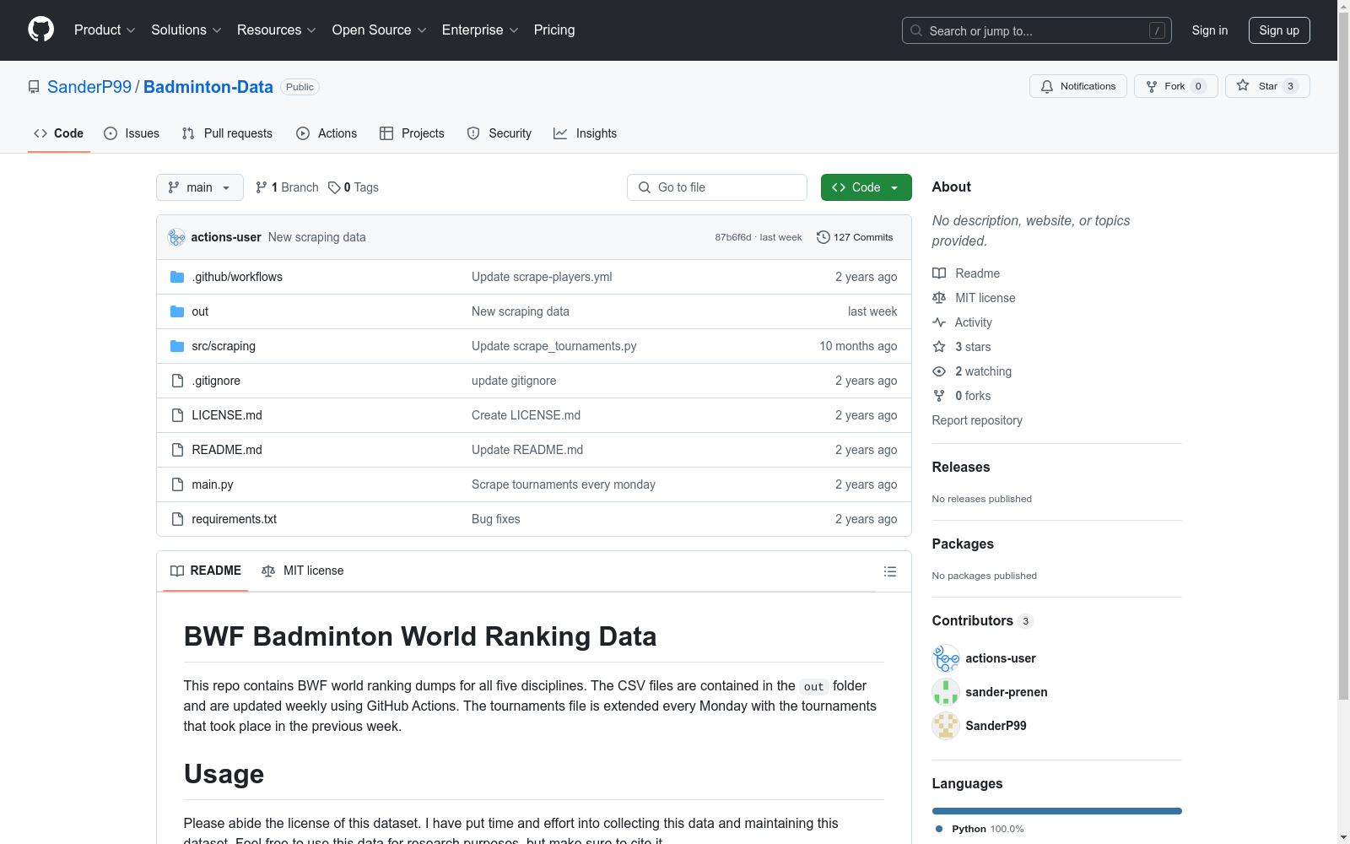This screenshot has width=1350, height=844.
Task: View 2 watching in About sidebar
Action: point(972,371)
